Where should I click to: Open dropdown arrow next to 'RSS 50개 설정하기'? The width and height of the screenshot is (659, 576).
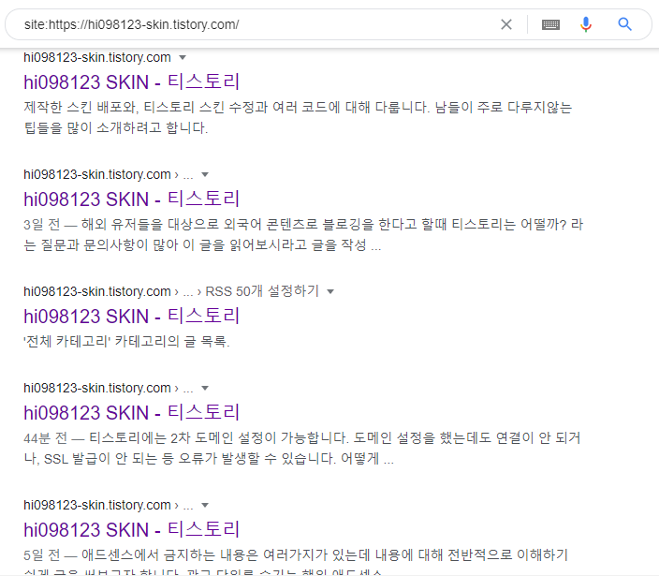330,291
